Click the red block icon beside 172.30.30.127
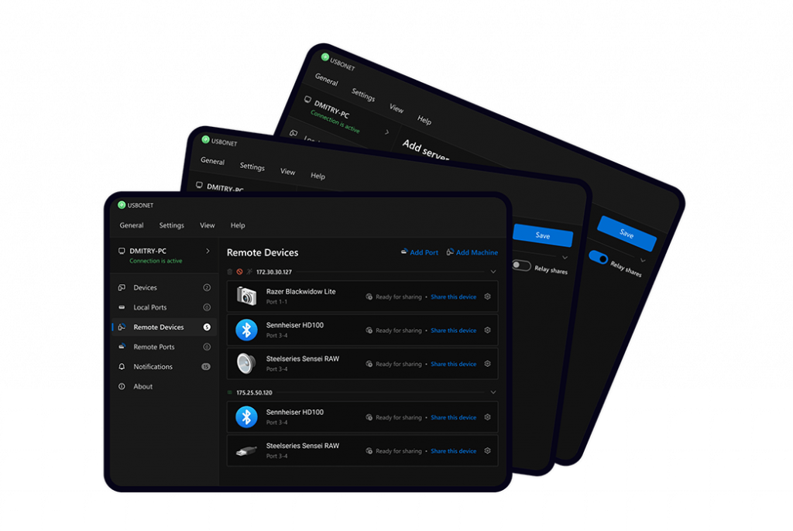The image size is (793, 531). [240, 272]
